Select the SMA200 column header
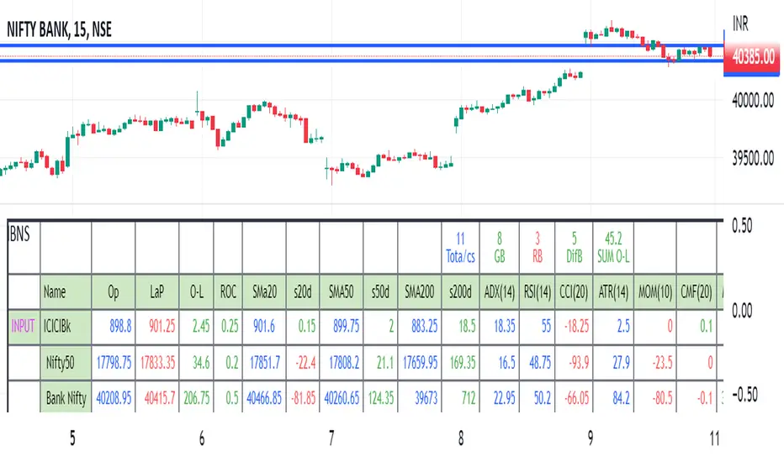The height and width of the screenshot is (462, 784). tap(417, 292)
